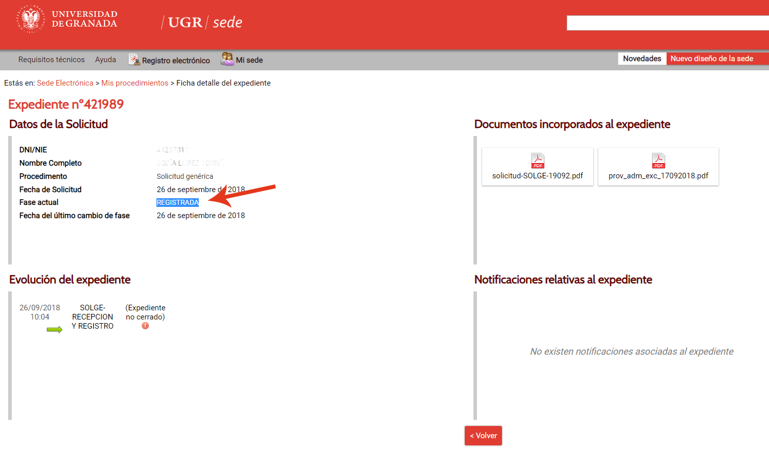769x452 pixels.
Task: Click the UGR sede header logo
Action: 202,22
